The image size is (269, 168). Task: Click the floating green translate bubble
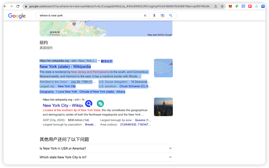[x=100, y=103]
